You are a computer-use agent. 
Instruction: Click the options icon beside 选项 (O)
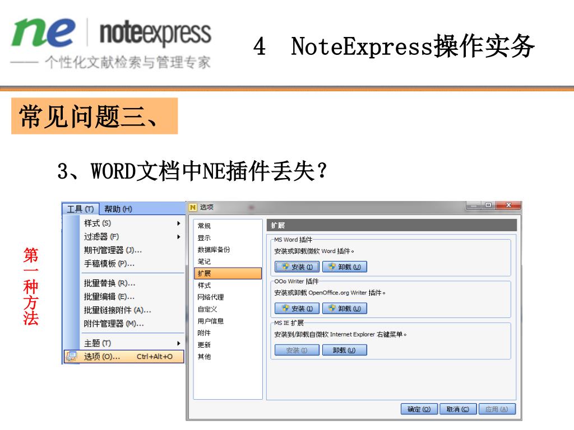pyautogui.click(x=71, y=357)
